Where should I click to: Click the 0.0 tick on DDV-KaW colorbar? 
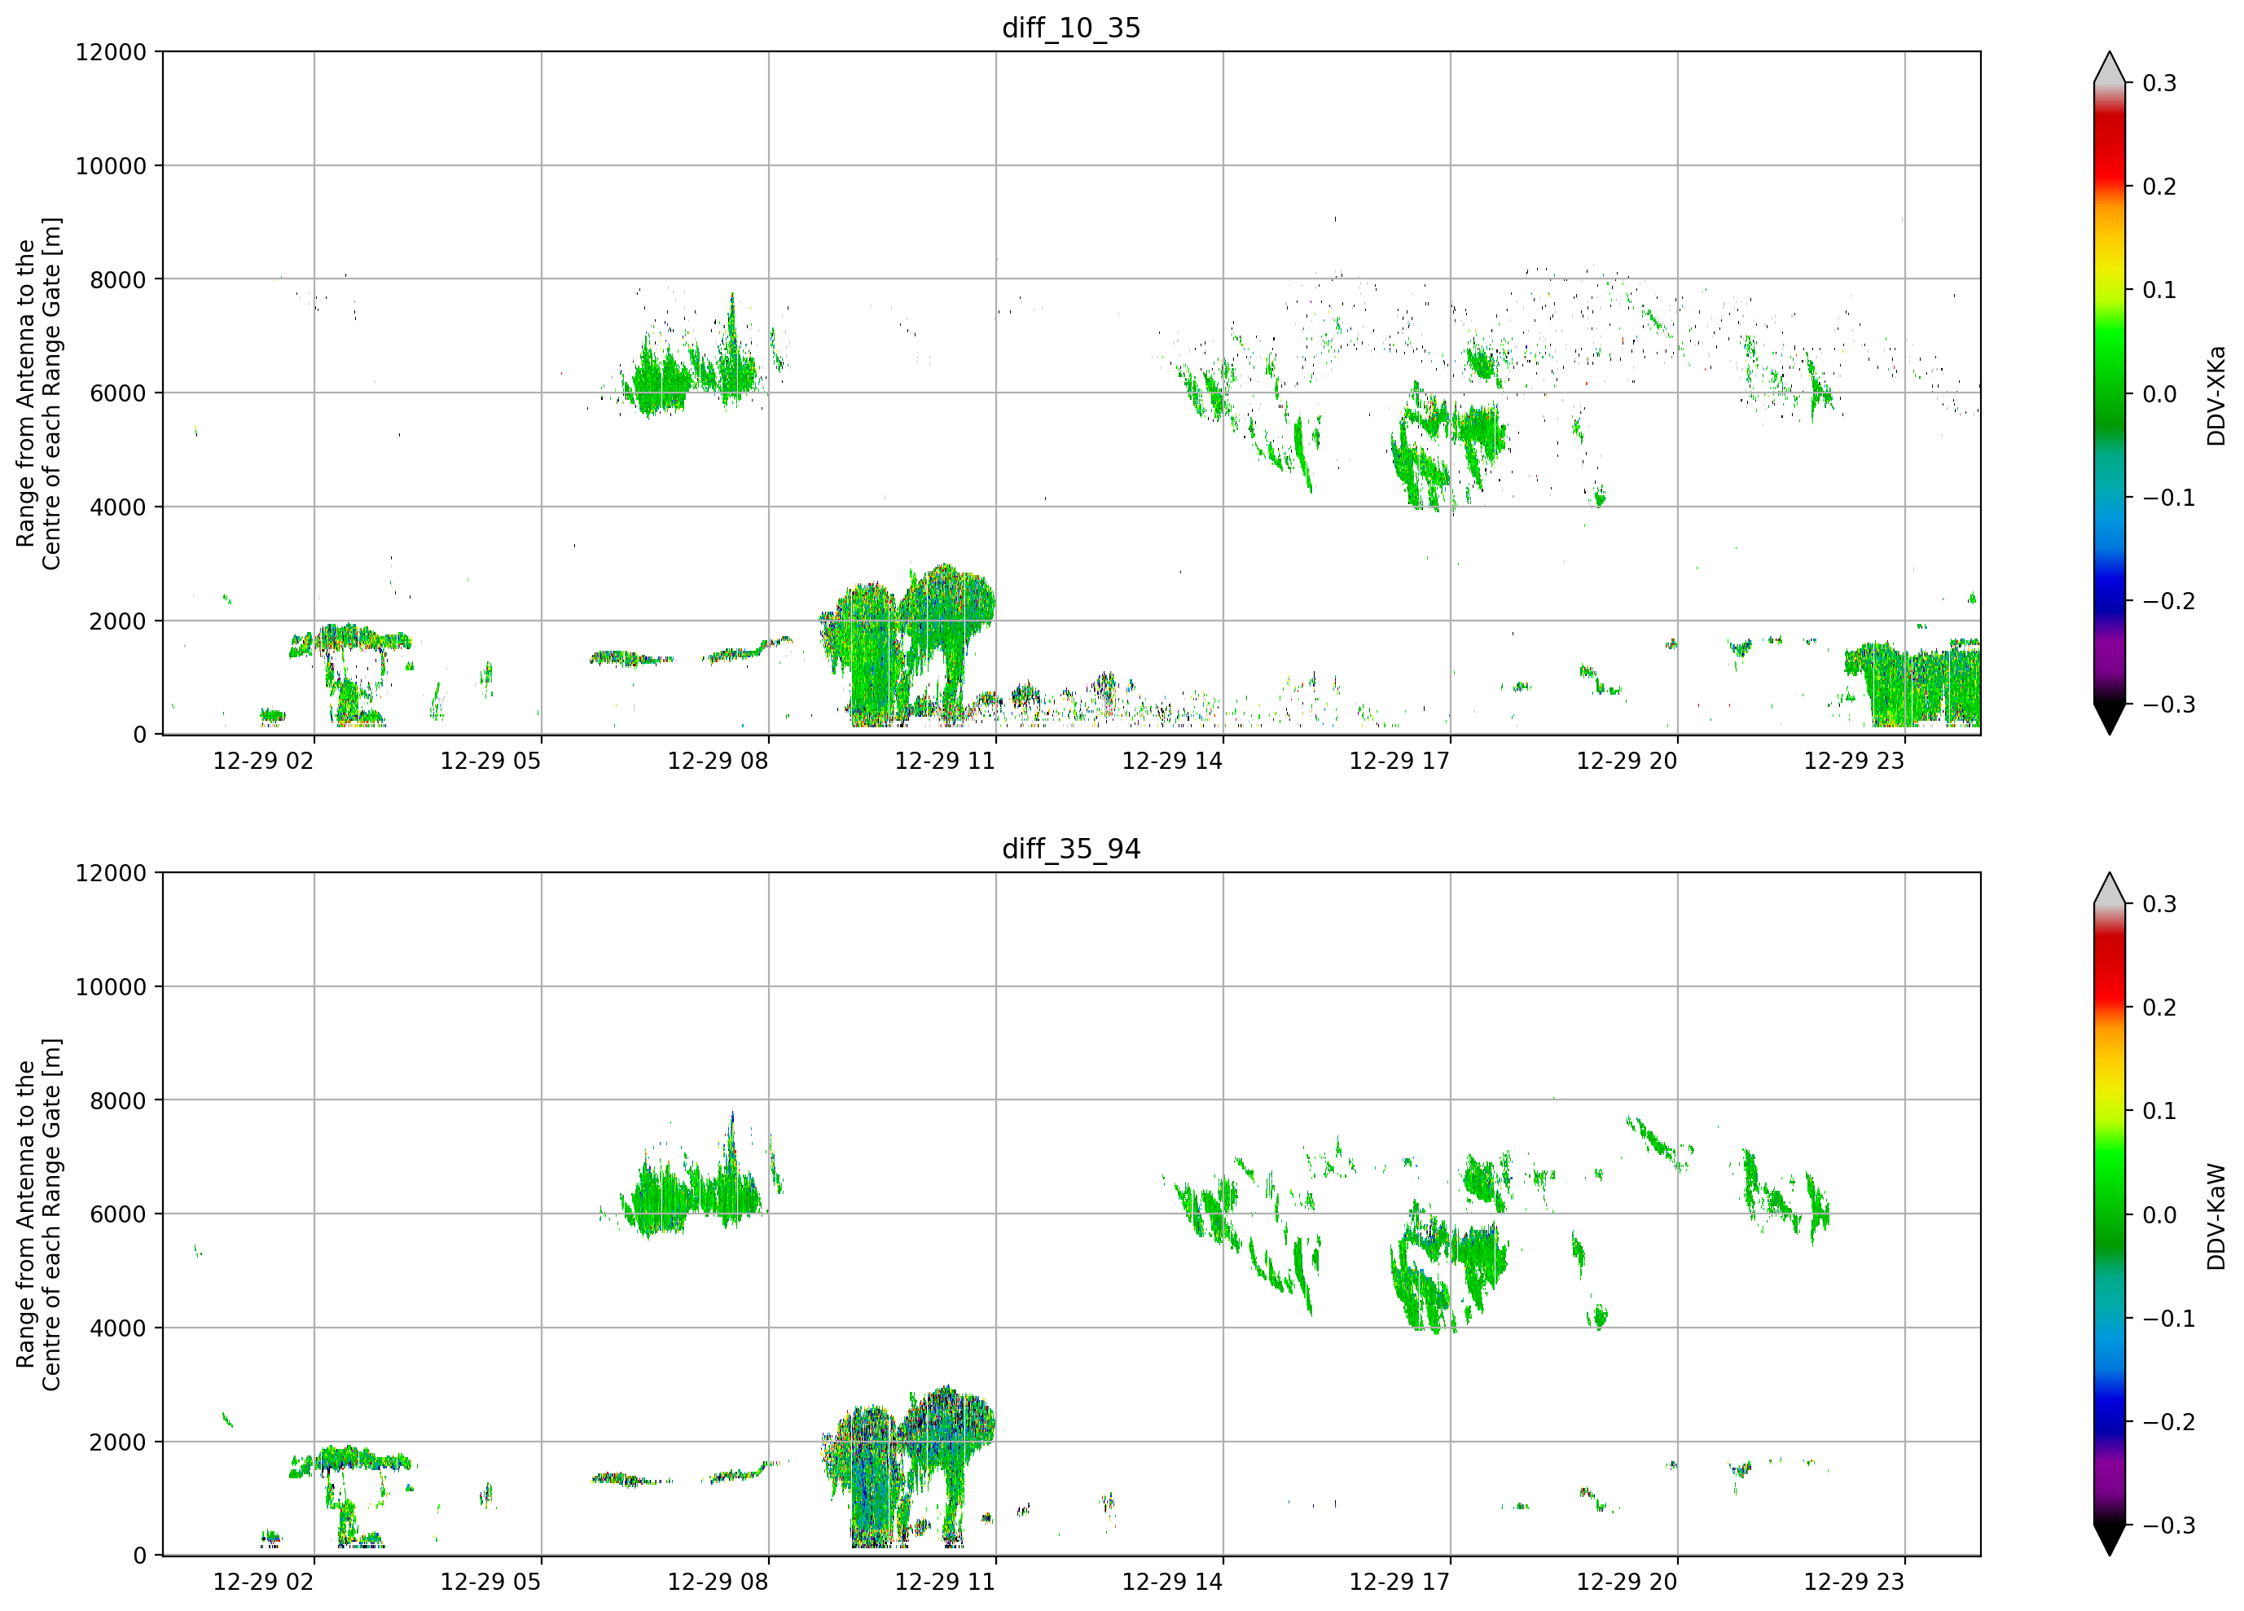2160,1215
